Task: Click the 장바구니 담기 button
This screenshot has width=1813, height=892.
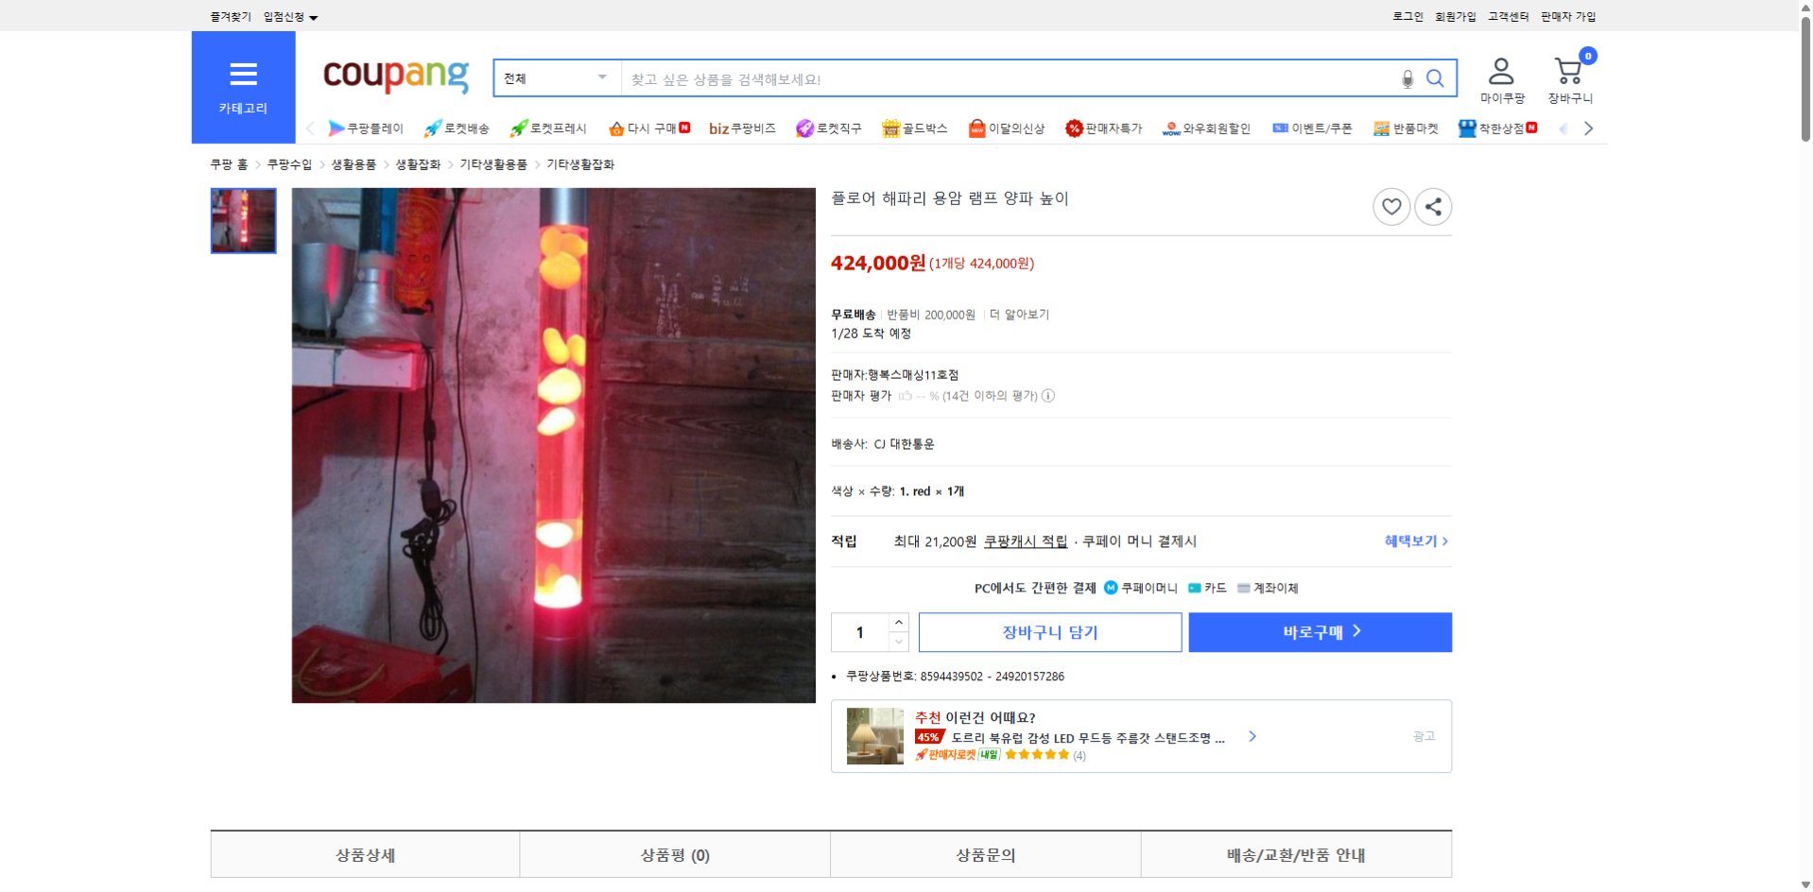Action: coord(1049,632)
